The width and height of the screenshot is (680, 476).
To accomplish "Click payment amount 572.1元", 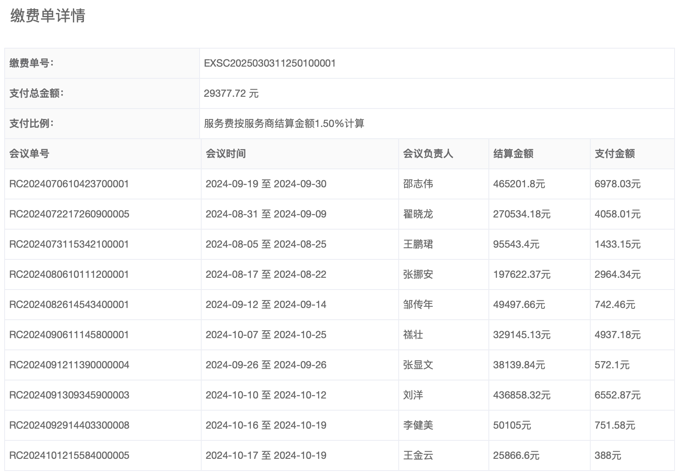I will [612, 365].
